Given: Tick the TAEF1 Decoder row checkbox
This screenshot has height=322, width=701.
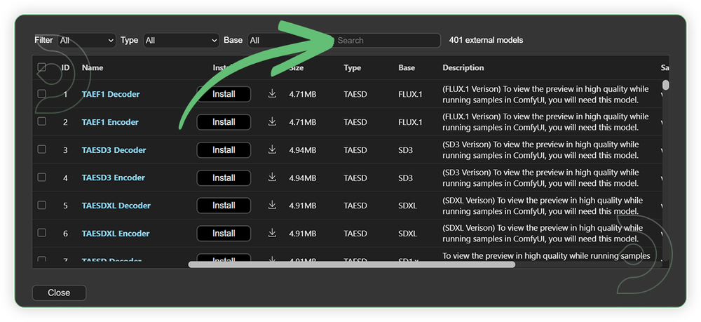Looking at the screenshot, I should pos(41,93).
